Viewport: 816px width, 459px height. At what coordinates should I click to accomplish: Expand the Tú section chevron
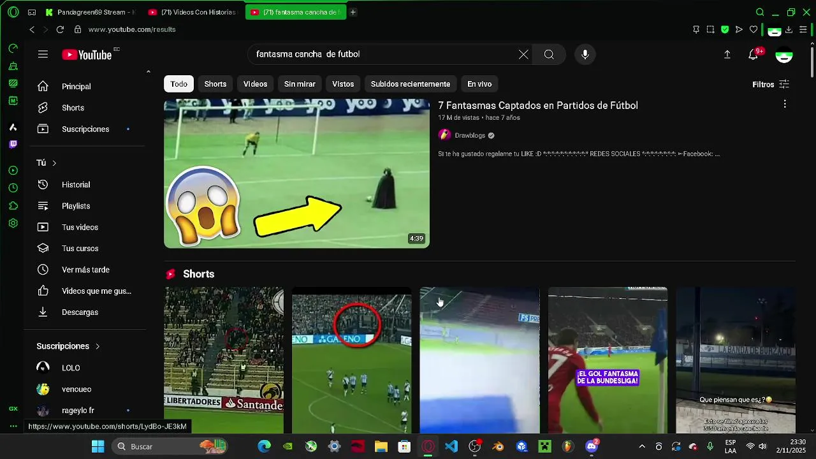(54, 163)
